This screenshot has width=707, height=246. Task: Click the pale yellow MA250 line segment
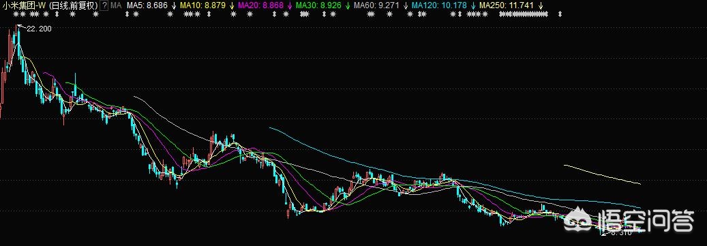pyautogui.click(x=602, y=174)
